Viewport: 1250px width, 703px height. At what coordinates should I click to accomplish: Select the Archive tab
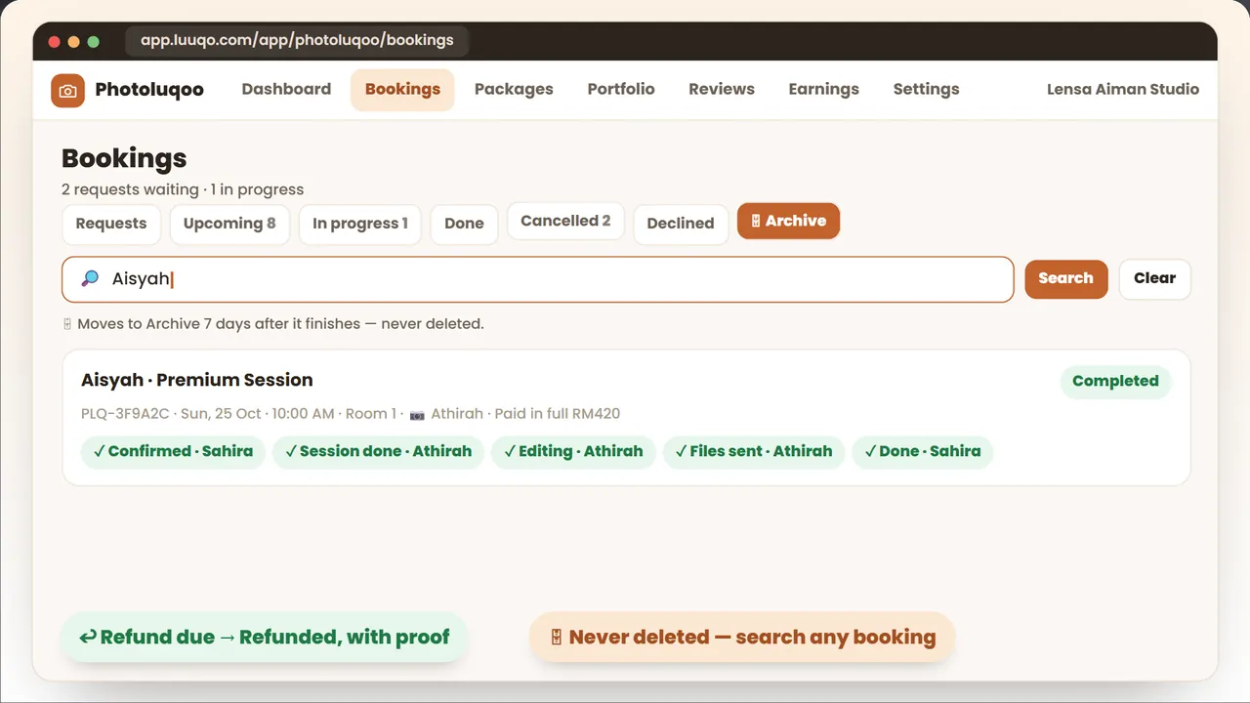[788, 221]
